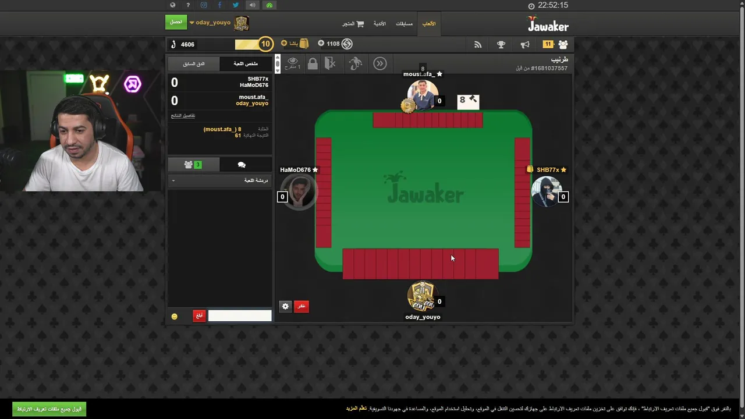
Task: Click the oday_youyo header avatar
Action: (242, 23)
